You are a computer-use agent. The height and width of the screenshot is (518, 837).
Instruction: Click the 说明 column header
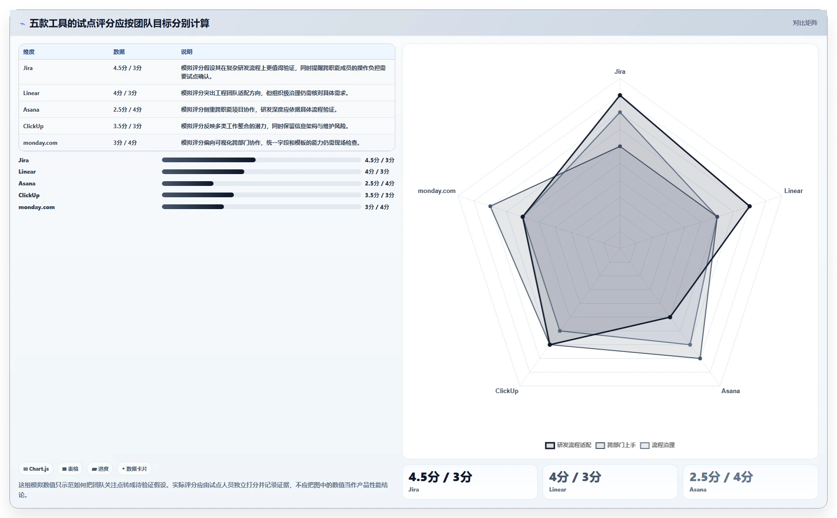click(187, 52)
